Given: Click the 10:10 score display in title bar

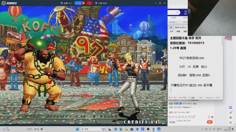Looking at the screenshot, I should click(83, 3).
